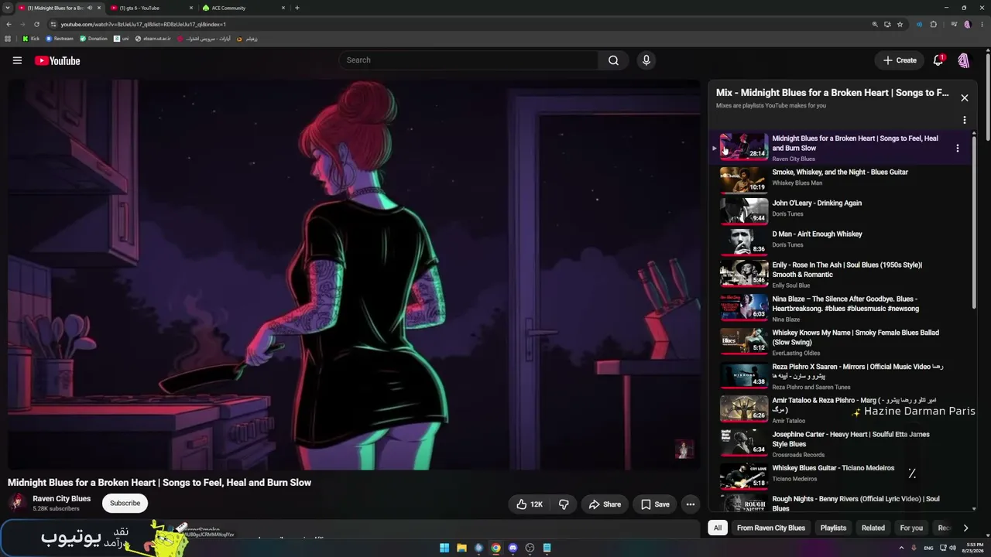Mute the Midnight Blues tab audio icon
The height and width of the screenshot is (557, 991).
[90, 8]
